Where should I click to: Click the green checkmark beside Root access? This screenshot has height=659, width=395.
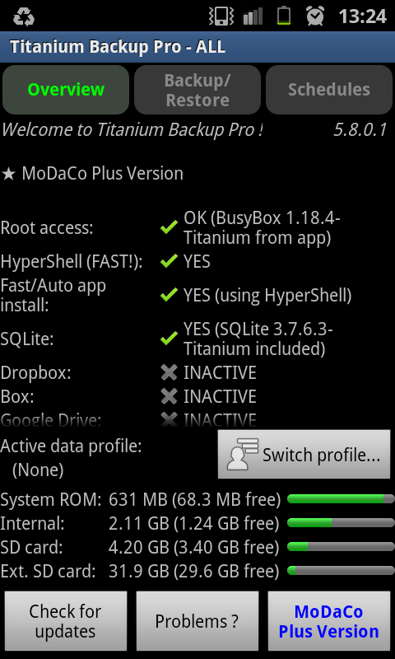[x=169, y=228]
